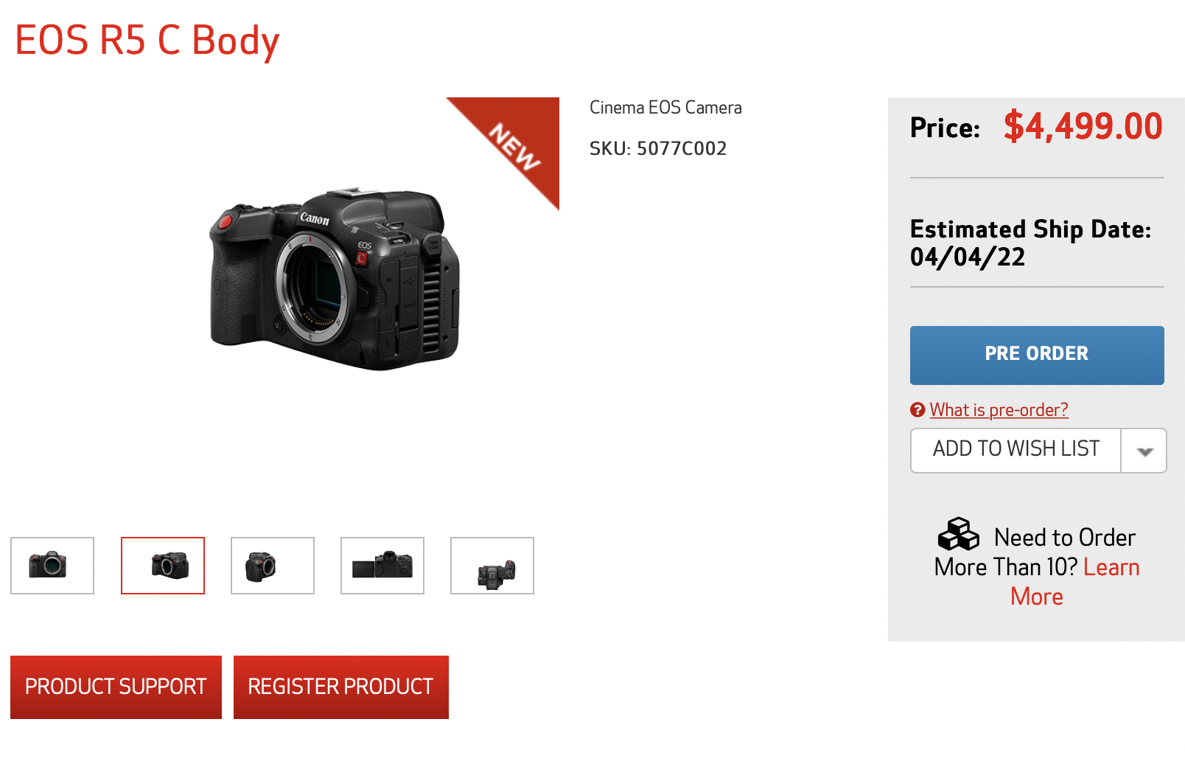This screenshot has height=767, width=1185.
Task: Select the highlighted second camera thumbnail
Action: point(163,566)
